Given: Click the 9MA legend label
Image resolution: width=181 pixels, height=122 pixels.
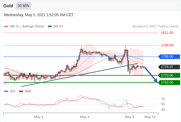Looking at the screenshot, I should coord(28,91).
